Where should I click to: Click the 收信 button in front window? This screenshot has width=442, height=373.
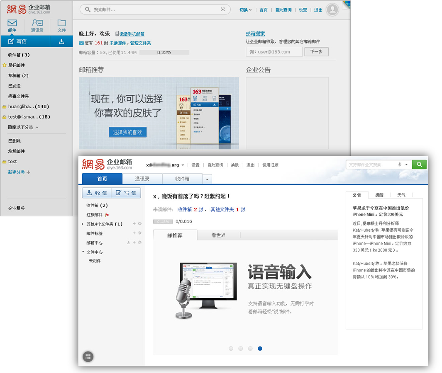(97, 193)
